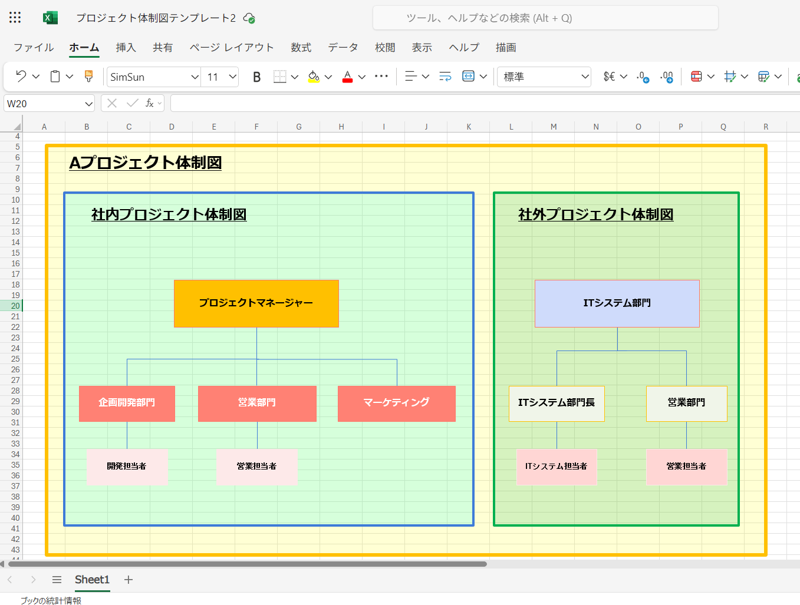
Task: Expand the alignment dropdown arrow
Action: point(426,77)
